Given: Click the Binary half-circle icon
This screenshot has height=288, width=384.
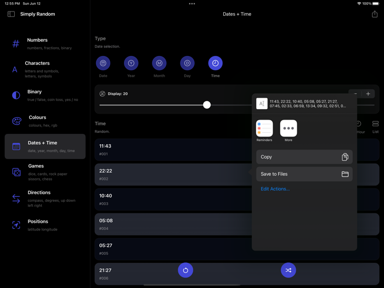Looking at the screenshot, I should pyautogui.click(x=16, y=95).
